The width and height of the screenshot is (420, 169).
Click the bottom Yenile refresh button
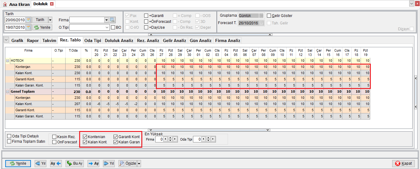coord(18,163)
